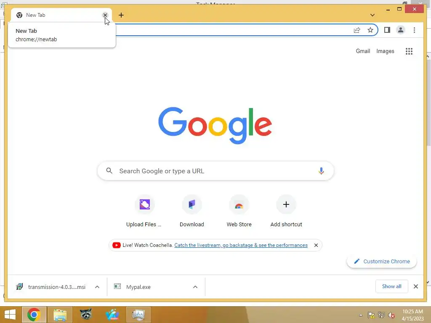Click the page scroll-down arrow
Screen dimensions: 431x323
click(428, 282)
